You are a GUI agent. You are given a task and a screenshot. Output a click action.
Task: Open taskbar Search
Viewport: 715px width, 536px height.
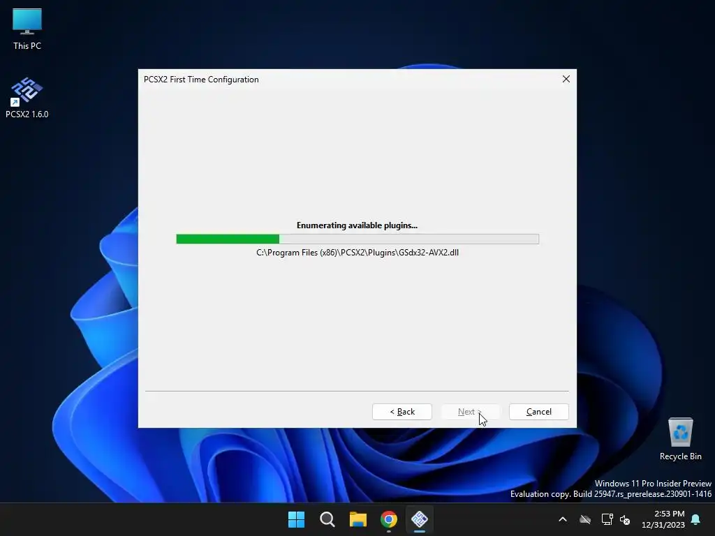coord(327,519)
